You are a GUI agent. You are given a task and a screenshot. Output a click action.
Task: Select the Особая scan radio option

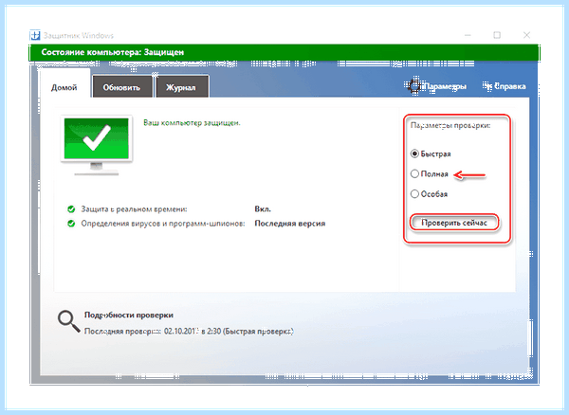point(414,194)
